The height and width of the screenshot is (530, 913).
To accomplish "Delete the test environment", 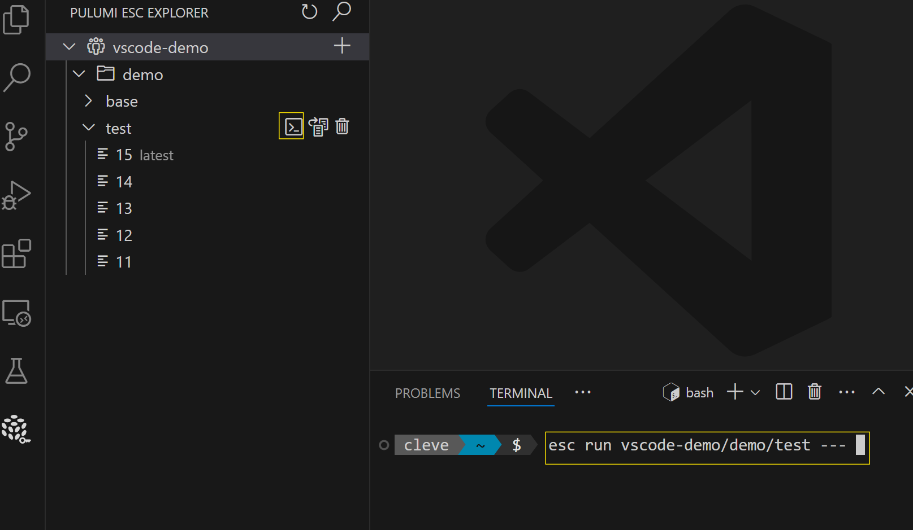I will 341,126.
